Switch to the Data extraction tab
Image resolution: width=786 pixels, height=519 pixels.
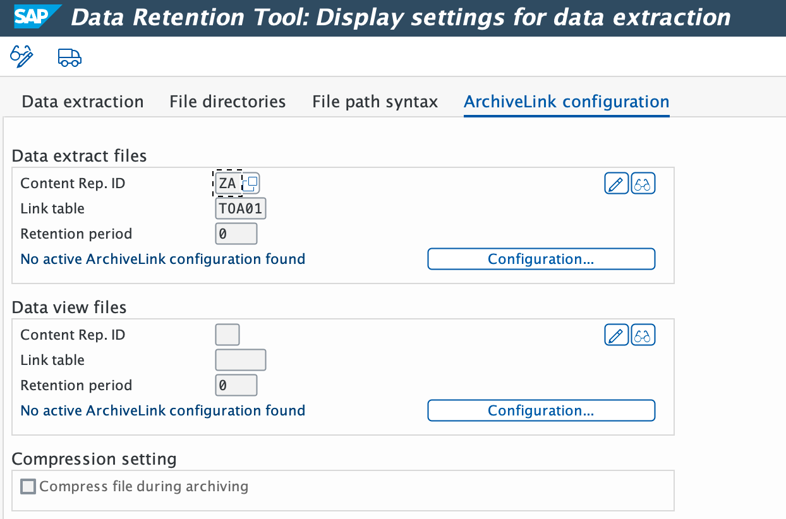click(82, 101)
